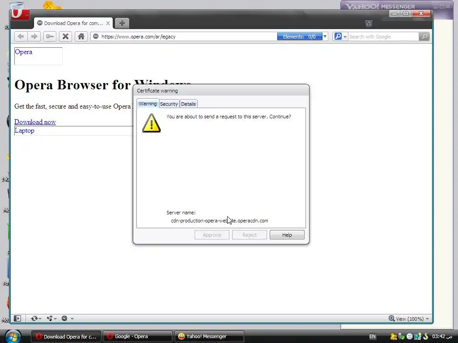The width and height of the screenshot is (458, 343).
Task: Go to the Home page icon
Action: pos(81,37)
